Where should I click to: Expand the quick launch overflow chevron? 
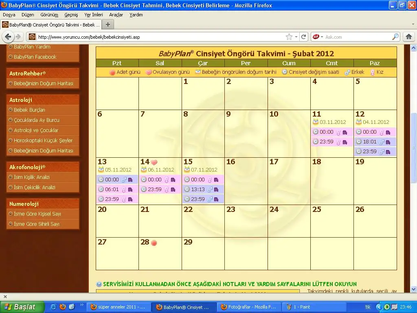coord(81,305)
